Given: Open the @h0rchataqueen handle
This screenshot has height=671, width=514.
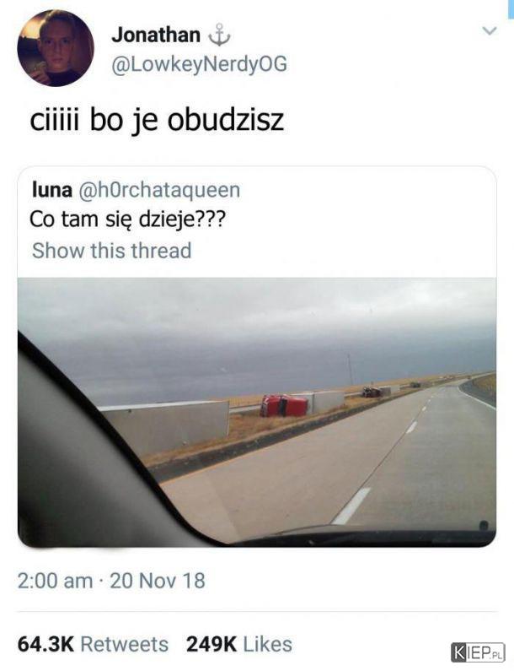Looking at the screenshot, I should pos(159,191).
